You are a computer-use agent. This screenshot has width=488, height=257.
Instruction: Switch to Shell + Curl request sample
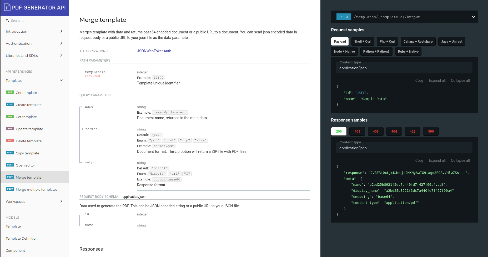(x=363, y=41)
